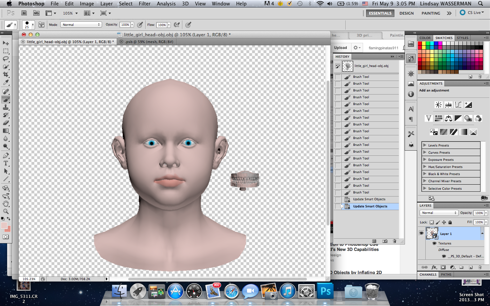Set background color swatch
This screenshot has height=306, width=490.
[x=9, y=230]
